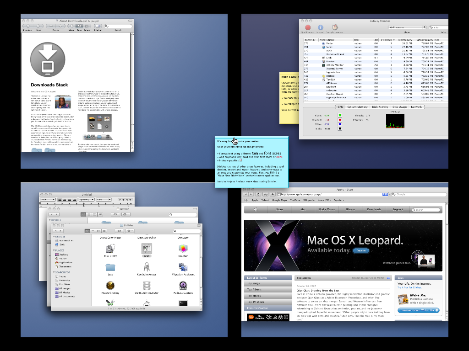Switch Finder to column view

tap(98, 231)
